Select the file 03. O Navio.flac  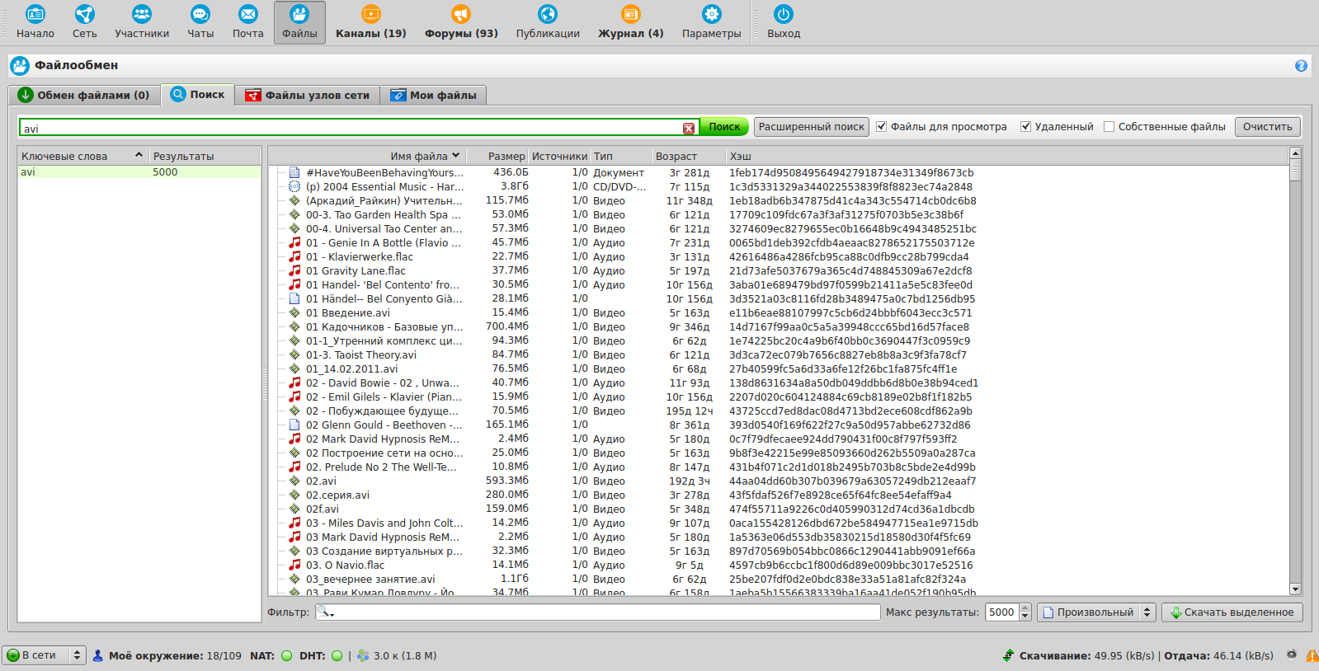click(345, 565)
